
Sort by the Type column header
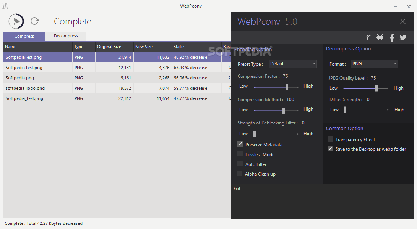point(84,47)
